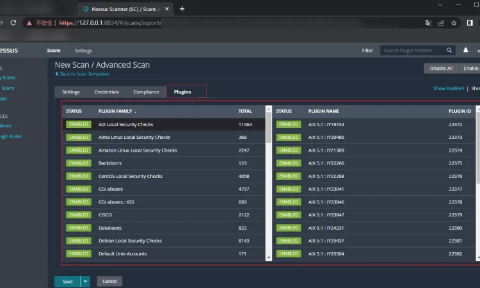
Task: Open the notifications bell
Action: [x=466, y=50]
